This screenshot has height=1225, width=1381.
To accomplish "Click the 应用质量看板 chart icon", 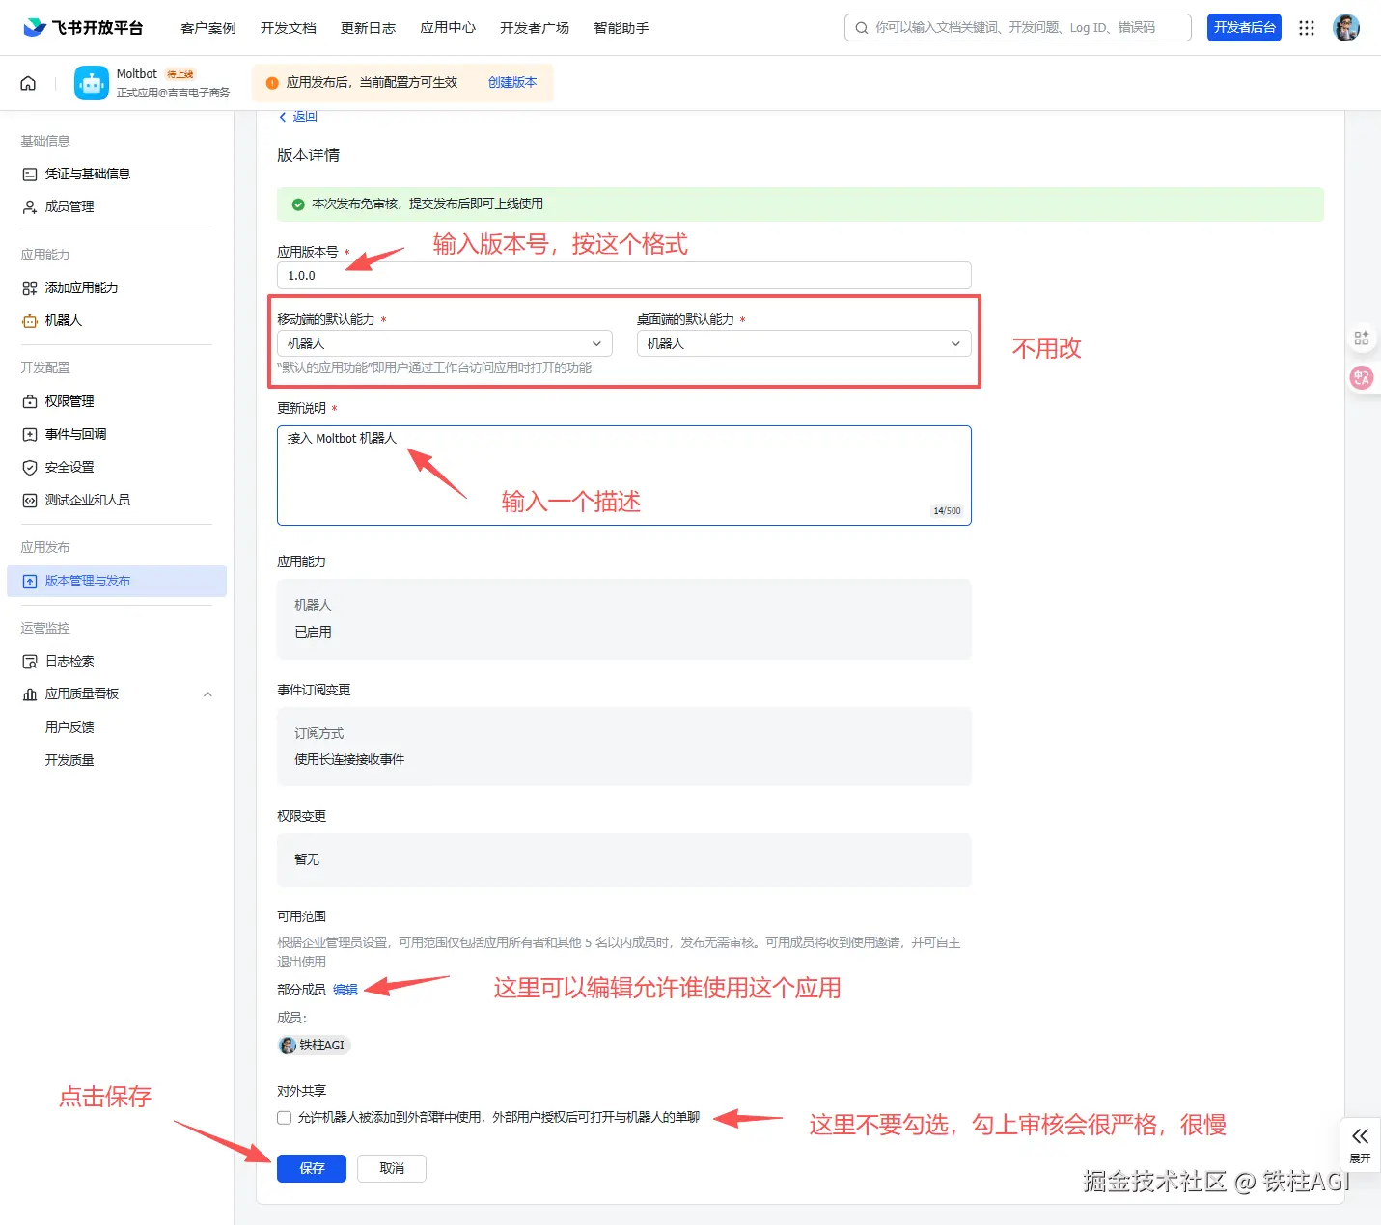I will [30, 694].
